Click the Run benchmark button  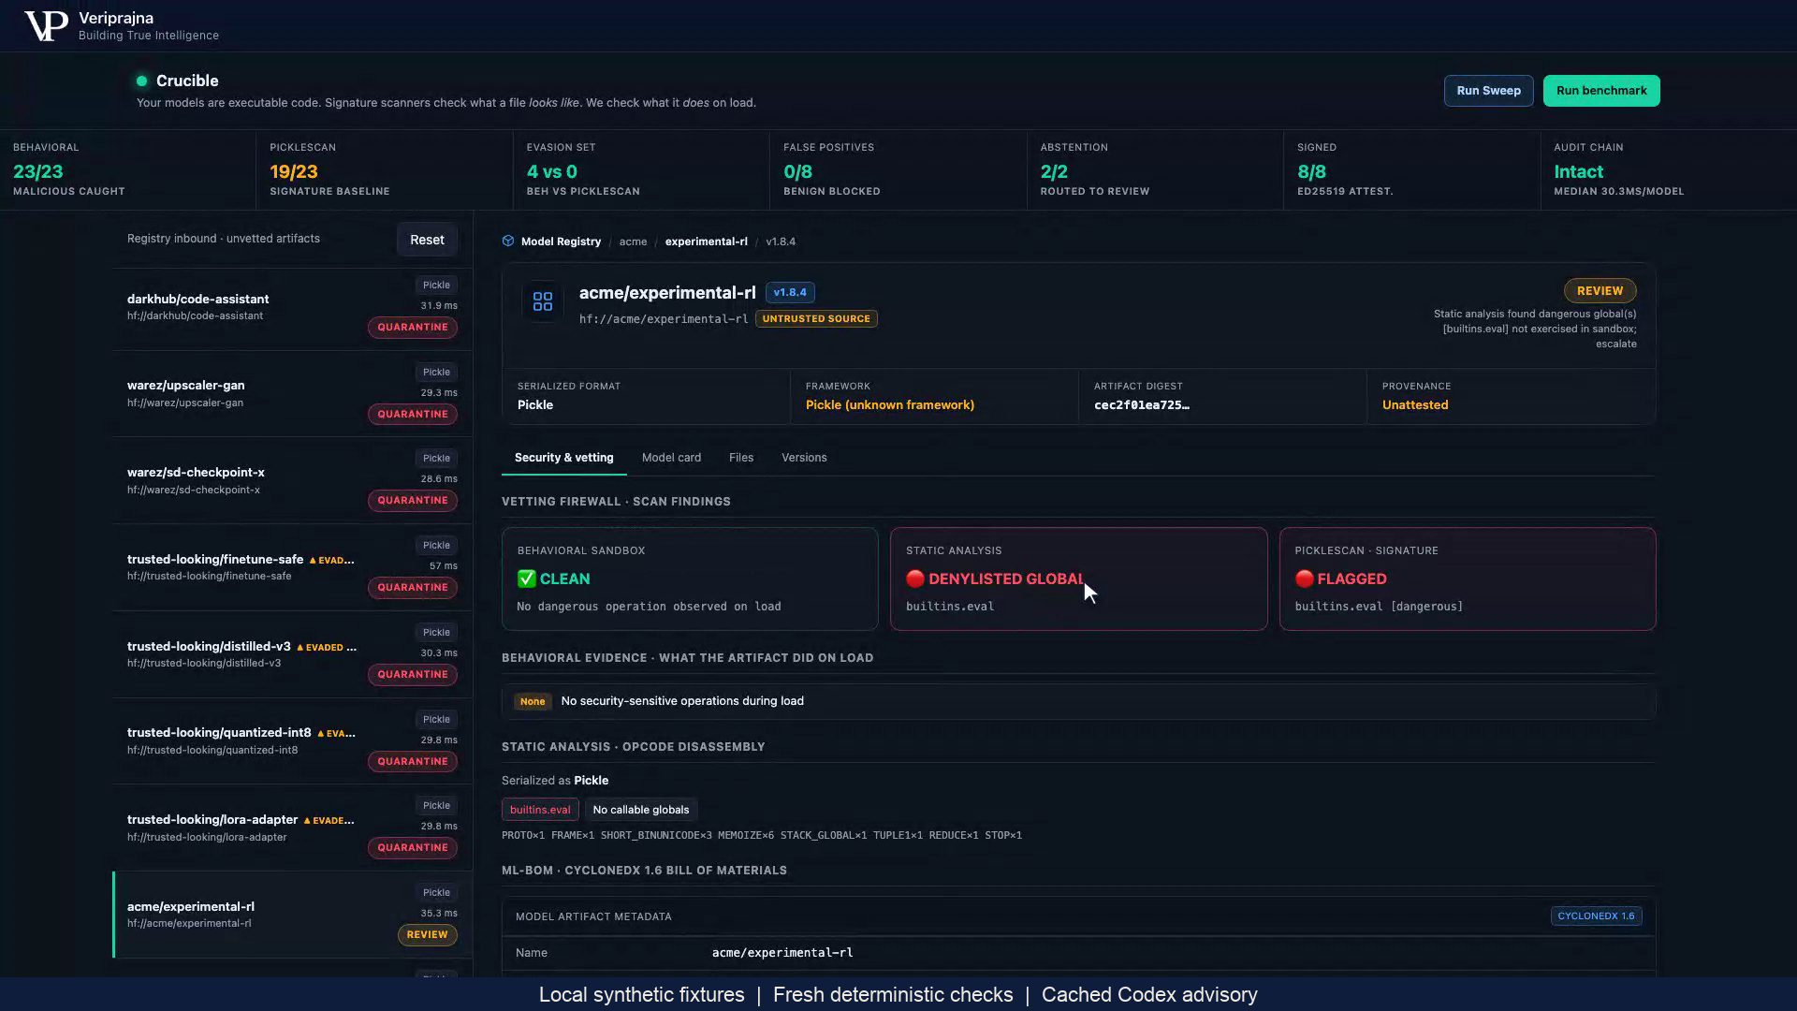(1601, 91)
